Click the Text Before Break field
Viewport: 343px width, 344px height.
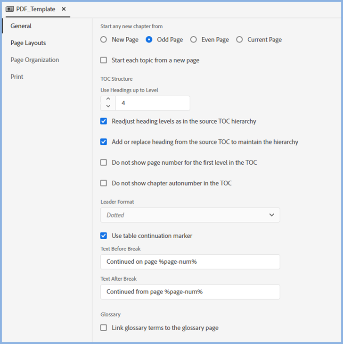(190, 262)
